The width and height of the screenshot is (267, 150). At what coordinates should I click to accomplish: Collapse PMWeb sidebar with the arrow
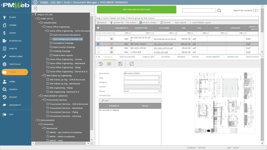tap(2, 5)
